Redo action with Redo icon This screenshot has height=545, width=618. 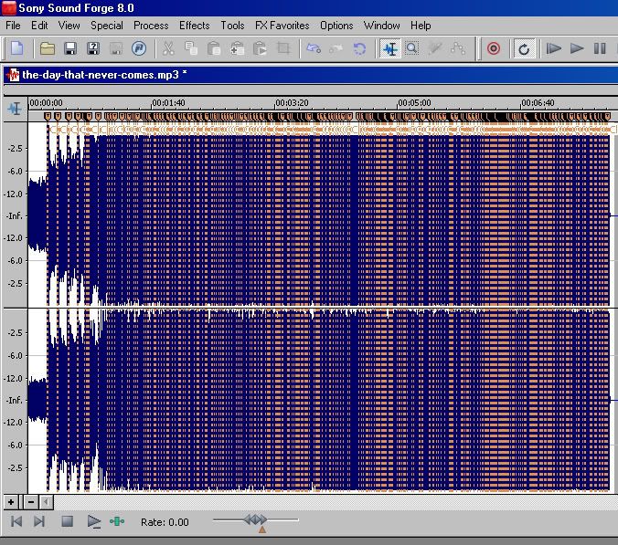(336, 48)
